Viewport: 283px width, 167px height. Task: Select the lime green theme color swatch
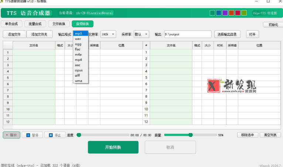(244, 13)
